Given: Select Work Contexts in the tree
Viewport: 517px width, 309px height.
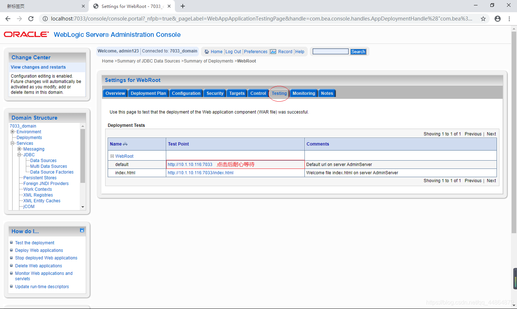Looking at the screenshot, I should (38, 189).
